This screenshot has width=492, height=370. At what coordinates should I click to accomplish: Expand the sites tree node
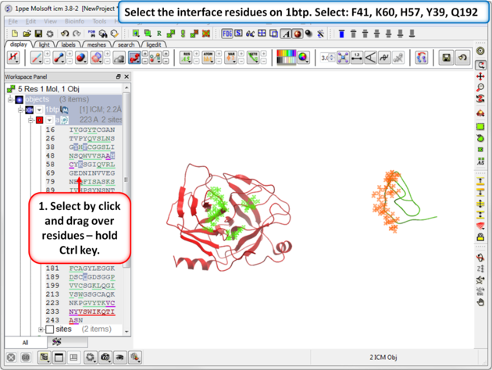pyautogui.click(x=41, y=329)
